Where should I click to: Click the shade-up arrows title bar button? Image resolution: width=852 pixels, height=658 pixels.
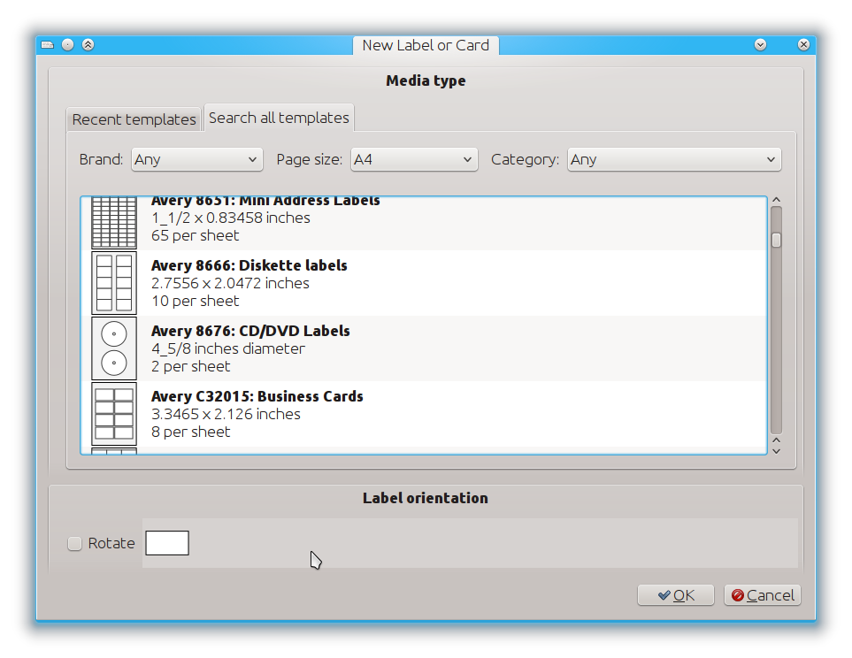pos(88,44)
